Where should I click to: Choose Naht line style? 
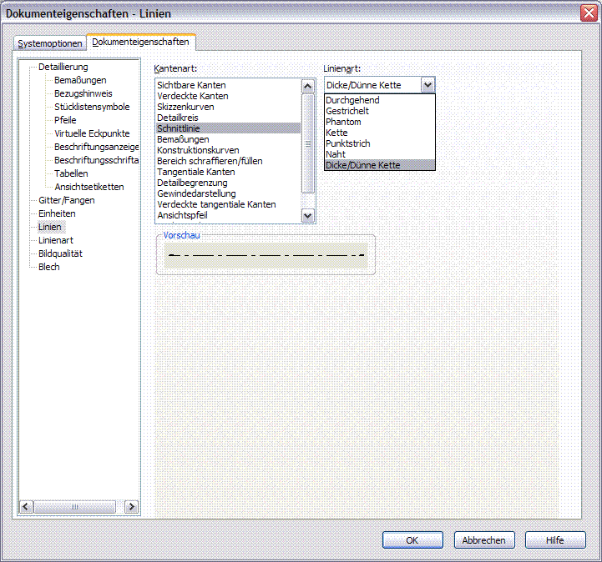tap(379, 154)
